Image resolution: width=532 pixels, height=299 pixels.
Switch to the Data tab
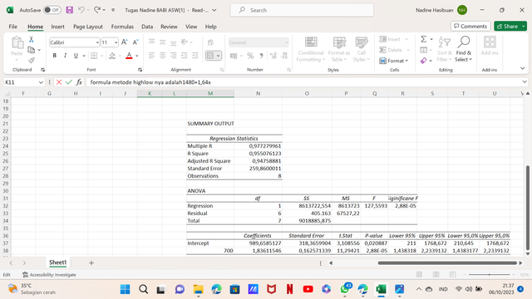(147, 27)
